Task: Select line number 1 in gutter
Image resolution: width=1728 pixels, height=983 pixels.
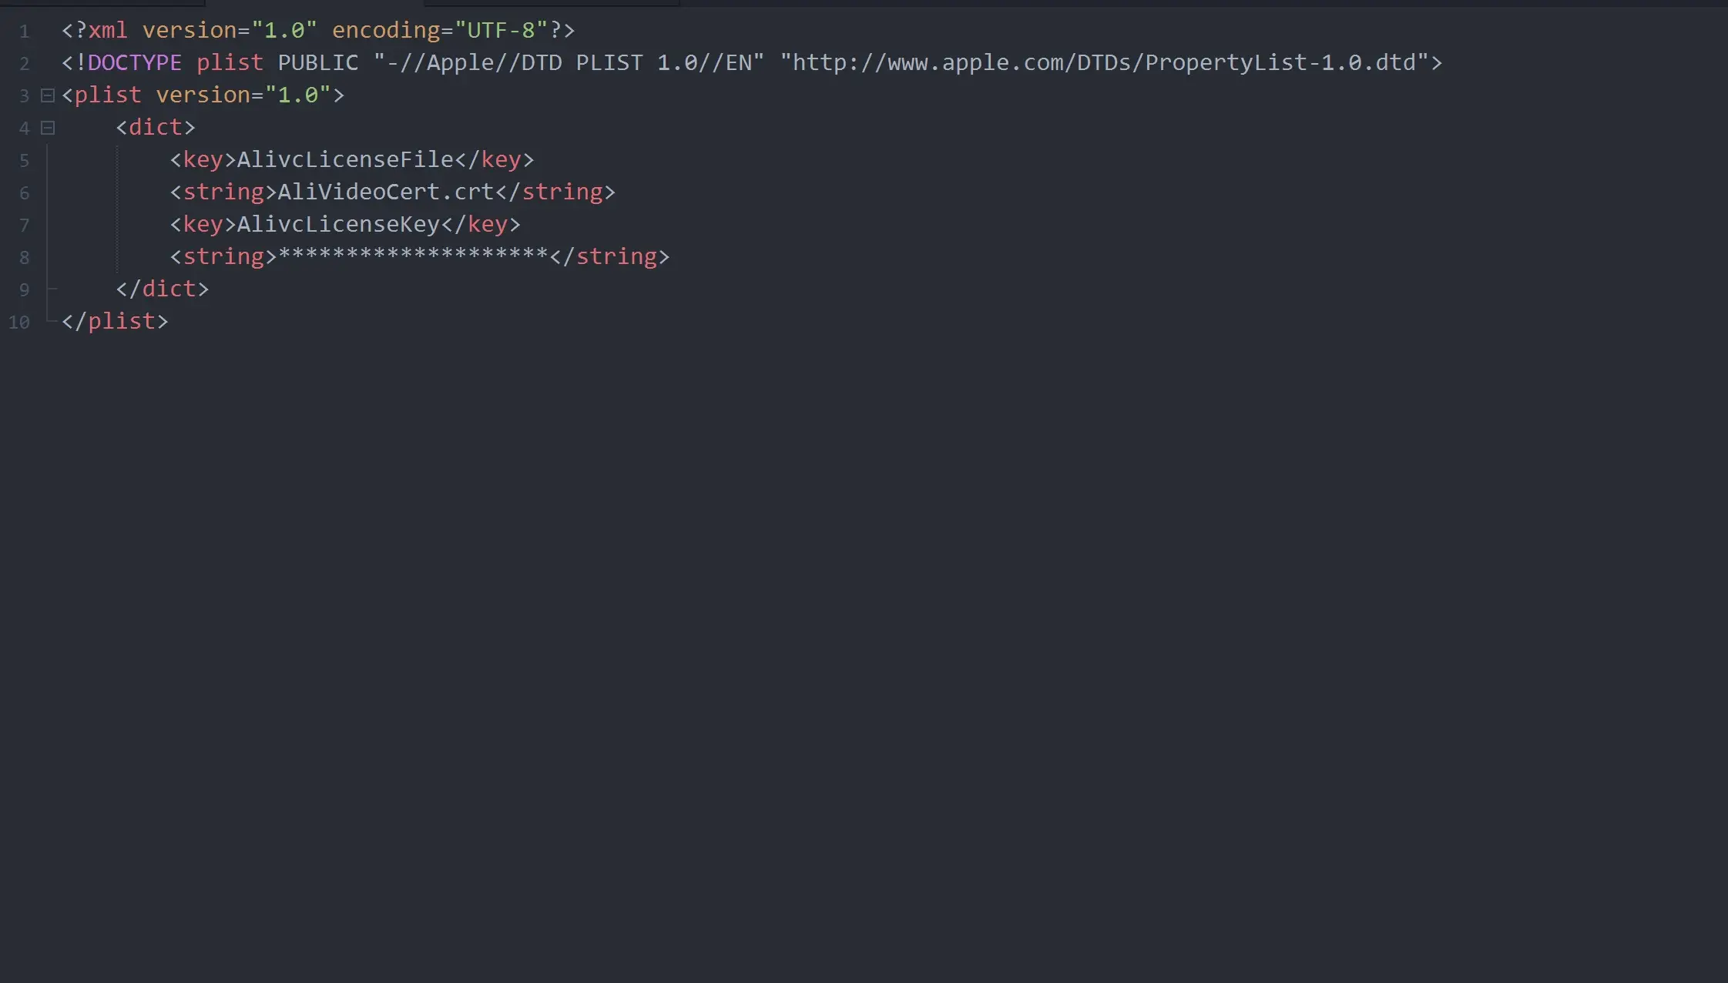Action: pos(25,32)
